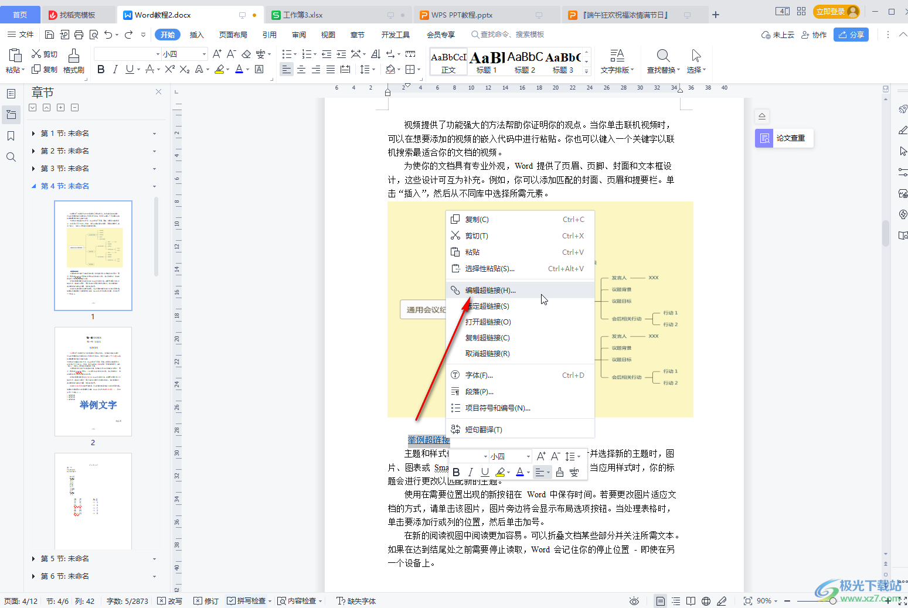Right-align the paragraph in ribbon
908x608 pixels.
(316, 69)
